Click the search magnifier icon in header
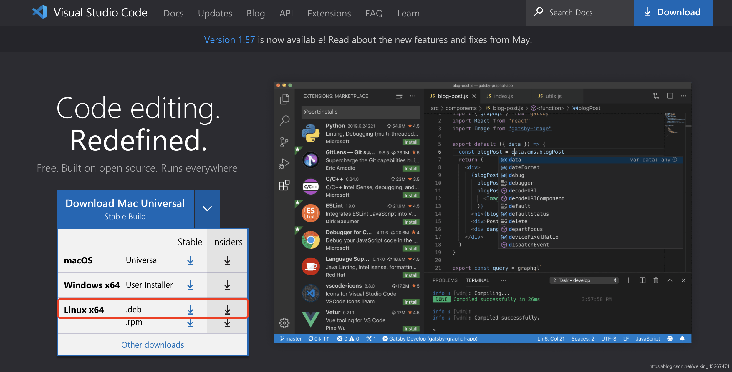The width and height of the screenshot is (732, 372). pos(538,12)
